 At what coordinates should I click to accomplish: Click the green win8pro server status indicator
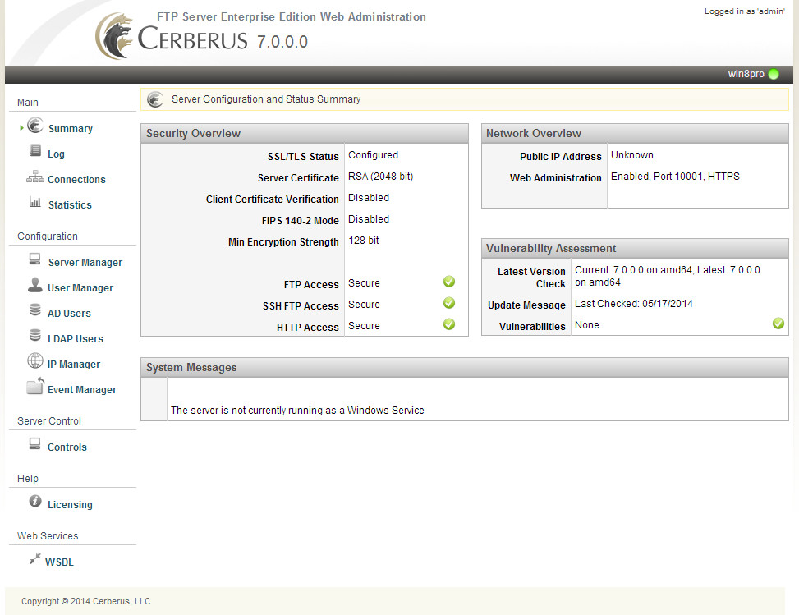click(x=774, y=74)
